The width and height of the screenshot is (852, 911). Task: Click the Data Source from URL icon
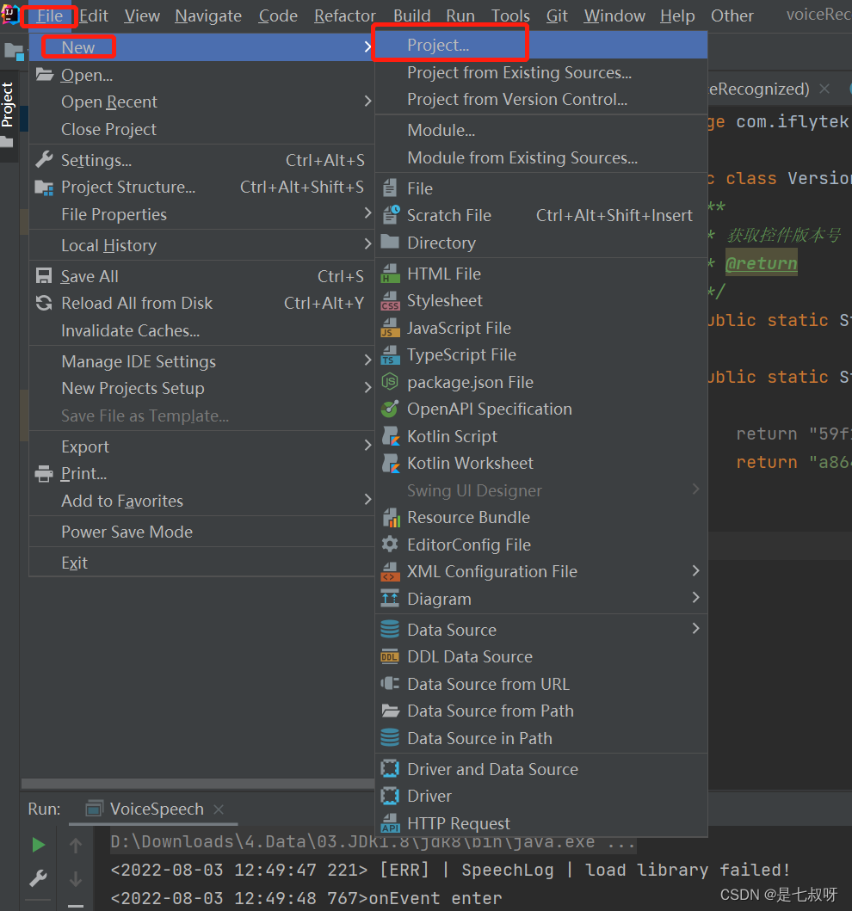click(390, 684)
